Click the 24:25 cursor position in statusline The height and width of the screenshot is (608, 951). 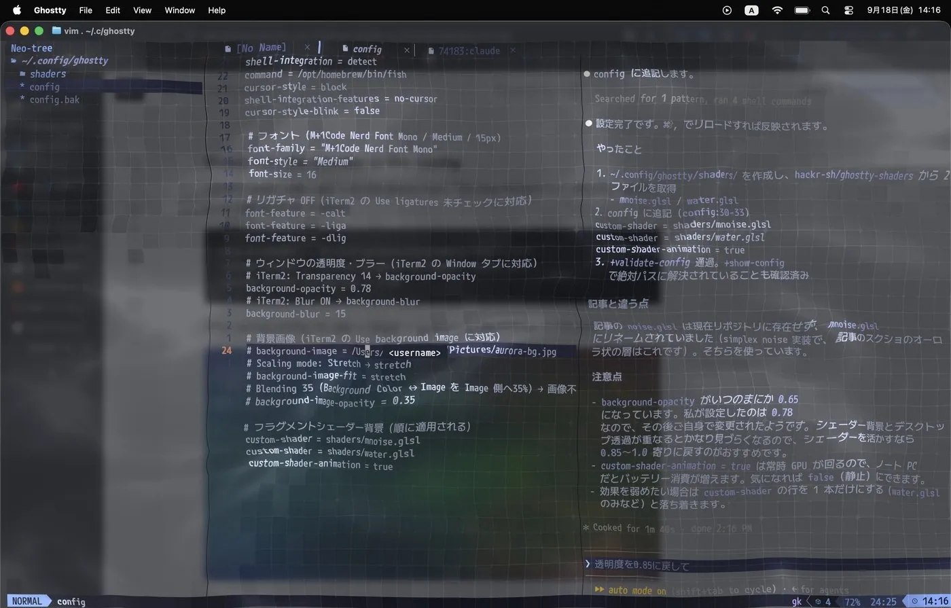tap(883, 602)
